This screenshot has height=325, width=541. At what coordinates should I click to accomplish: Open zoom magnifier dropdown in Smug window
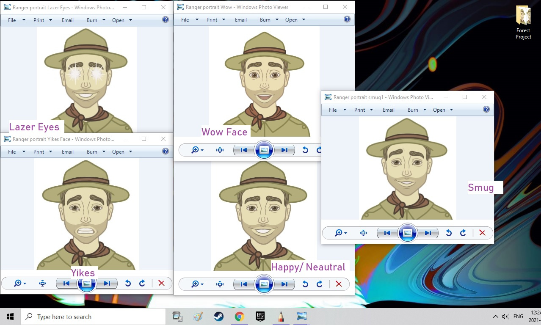[x=341, y=233]
